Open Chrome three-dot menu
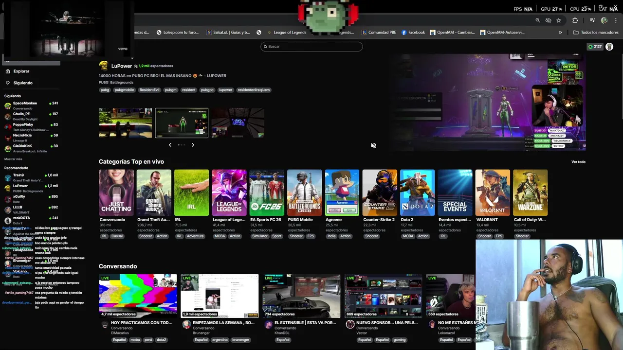Screen dimensions: 623x350 (616, 20)
